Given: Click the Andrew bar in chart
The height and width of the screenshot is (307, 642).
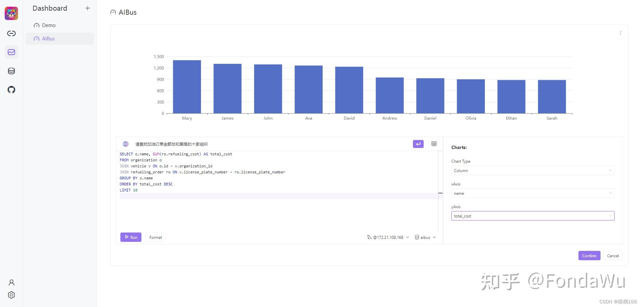Looking at the screenshot, I should (x=390, y=96).
